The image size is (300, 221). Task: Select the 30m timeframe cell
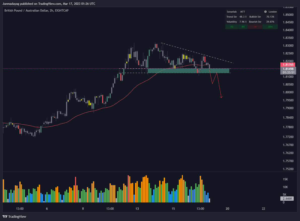270,27
